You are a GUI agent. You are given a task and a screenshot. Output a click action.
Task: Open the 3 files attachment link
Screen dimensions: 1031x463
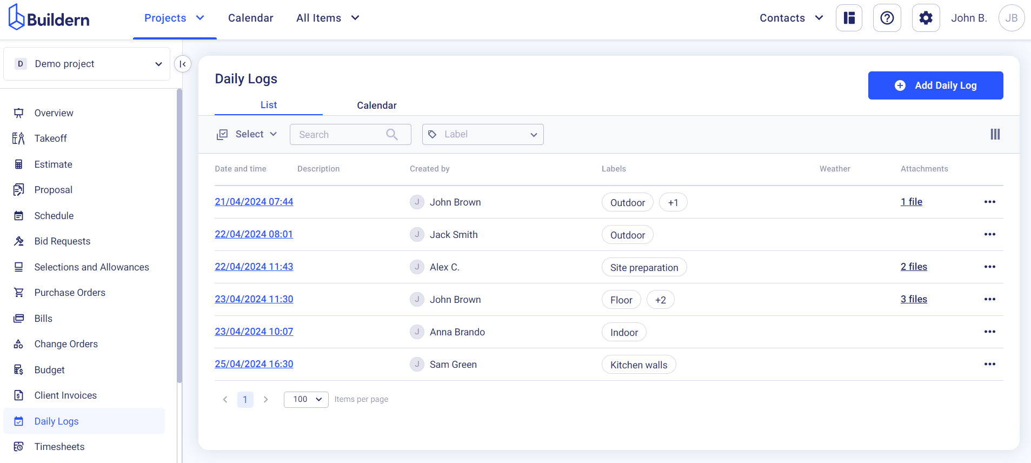click(x=914, y=299)
